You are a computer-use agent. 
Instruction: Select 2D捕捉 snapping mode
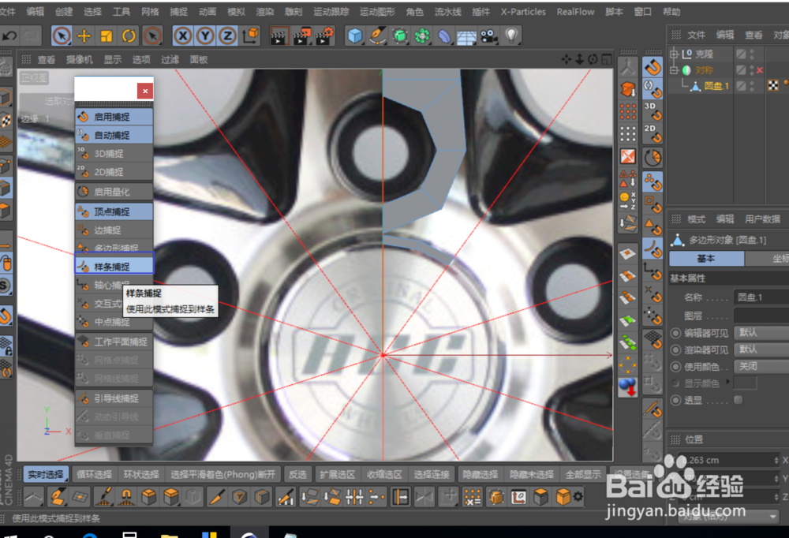[114, 172]
